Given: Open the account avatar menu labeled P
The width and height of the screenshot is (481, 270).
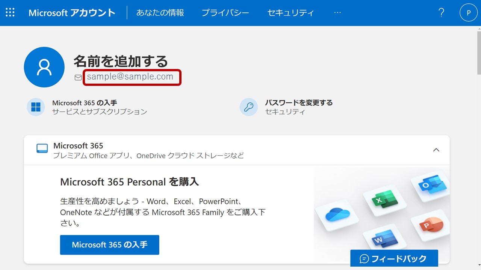Looking at the screenshot, I should click(x=468, y=13).
